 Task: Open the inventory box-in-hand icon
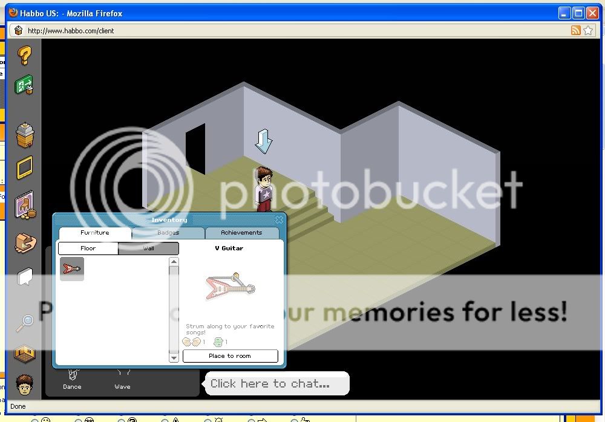coord(24,242)
